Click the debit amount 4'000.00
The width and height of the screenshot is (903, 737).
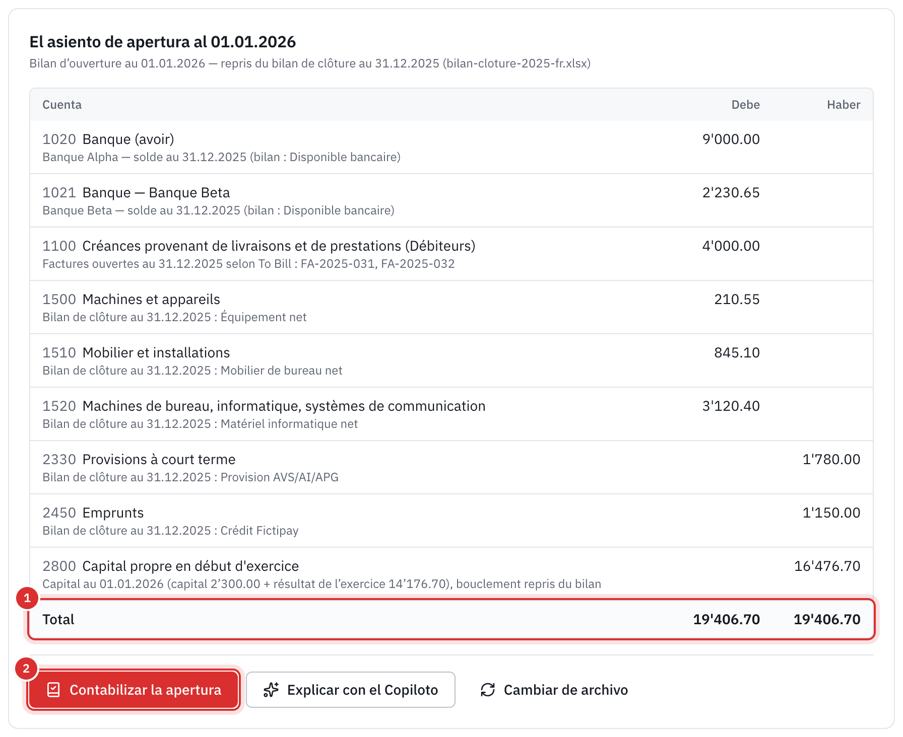[x=731, y=246]
